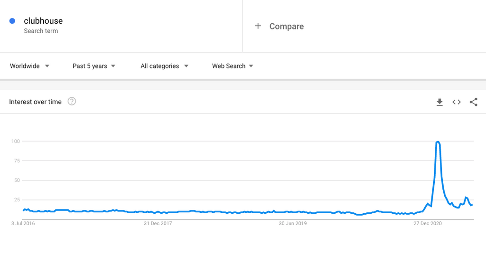The width and height of the screenshot is (486, 256).
Task: Click the 100 value on the y-axis
Action: coord(16,141)
